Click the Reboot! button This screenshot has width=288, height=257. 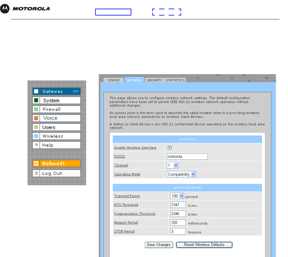(57, 163)
